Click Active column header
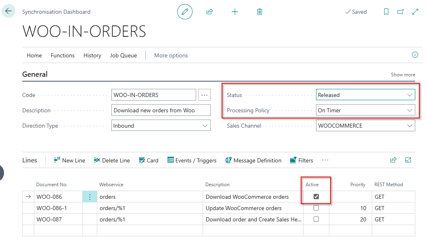The height and width of the screenshot is (244, 427). 312,185
